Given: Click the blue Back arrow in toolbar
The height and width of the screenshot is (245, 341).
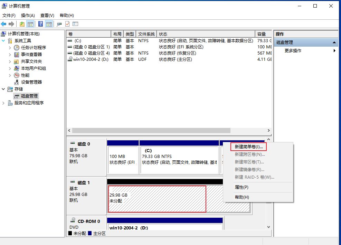Looking at the screenshot, I should tap(4, 24).
